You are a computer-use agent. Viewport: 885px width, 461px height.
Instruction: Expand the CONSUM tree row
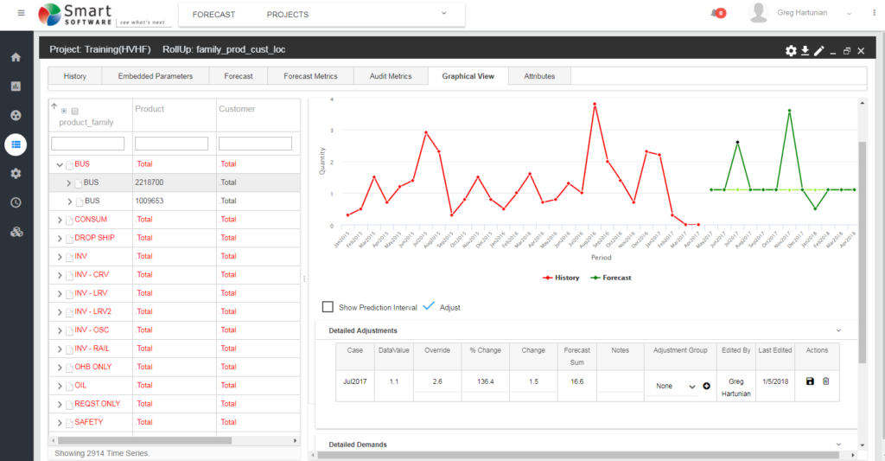pyautogui.click(x=60, y=220)
